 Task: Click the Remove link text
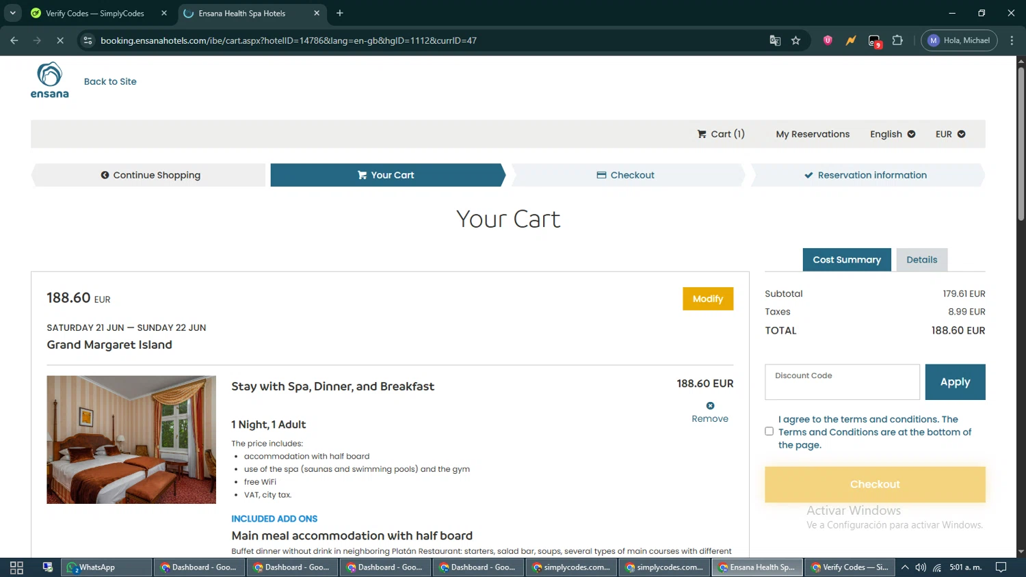pos(710,418)
